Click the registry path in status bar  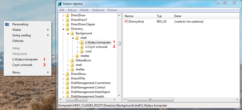[113, 106]
